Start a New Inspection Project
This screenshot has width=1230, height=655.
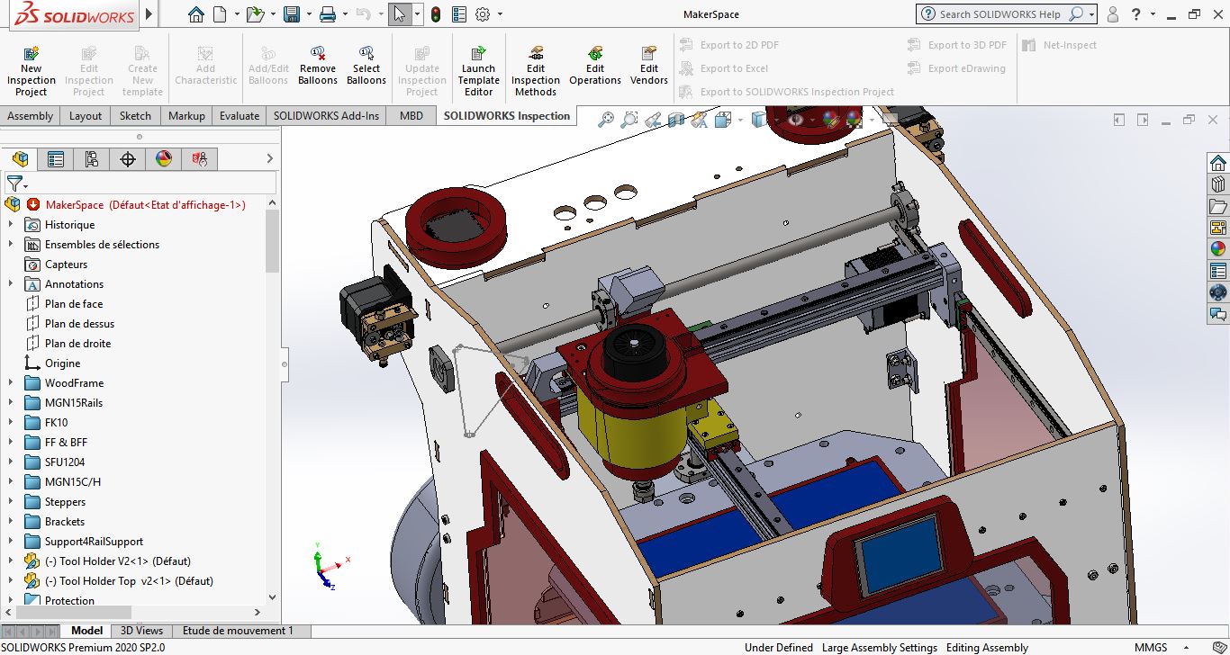(32, 70)
